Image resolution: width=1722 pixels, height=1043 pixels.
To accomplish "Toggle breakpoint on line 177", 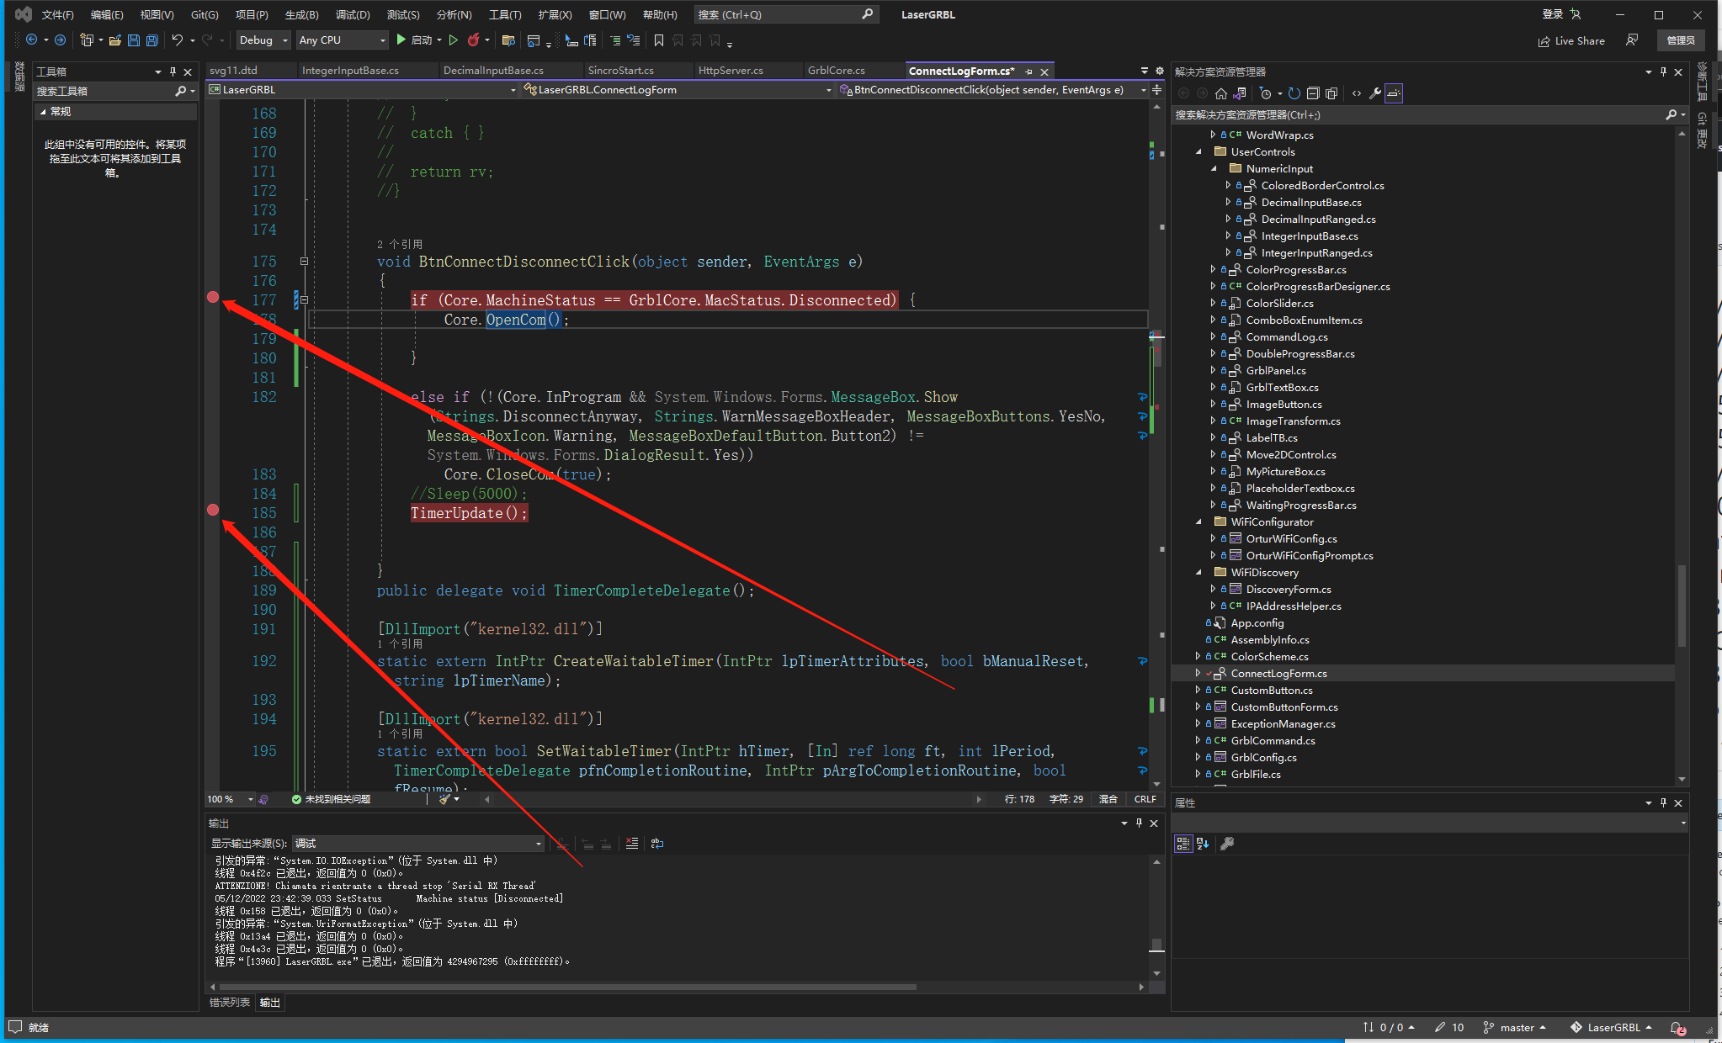I will click(x=213, y=297).
